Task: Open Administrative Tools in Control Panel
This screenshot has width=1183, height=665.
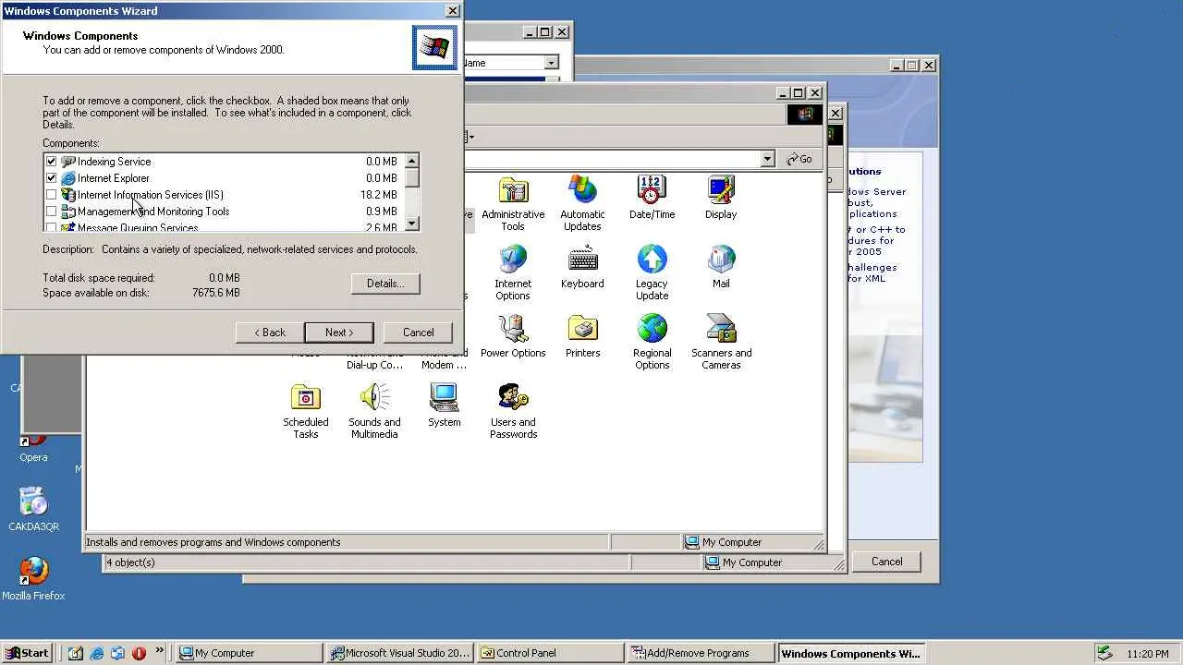Action: tap(513, 204)
